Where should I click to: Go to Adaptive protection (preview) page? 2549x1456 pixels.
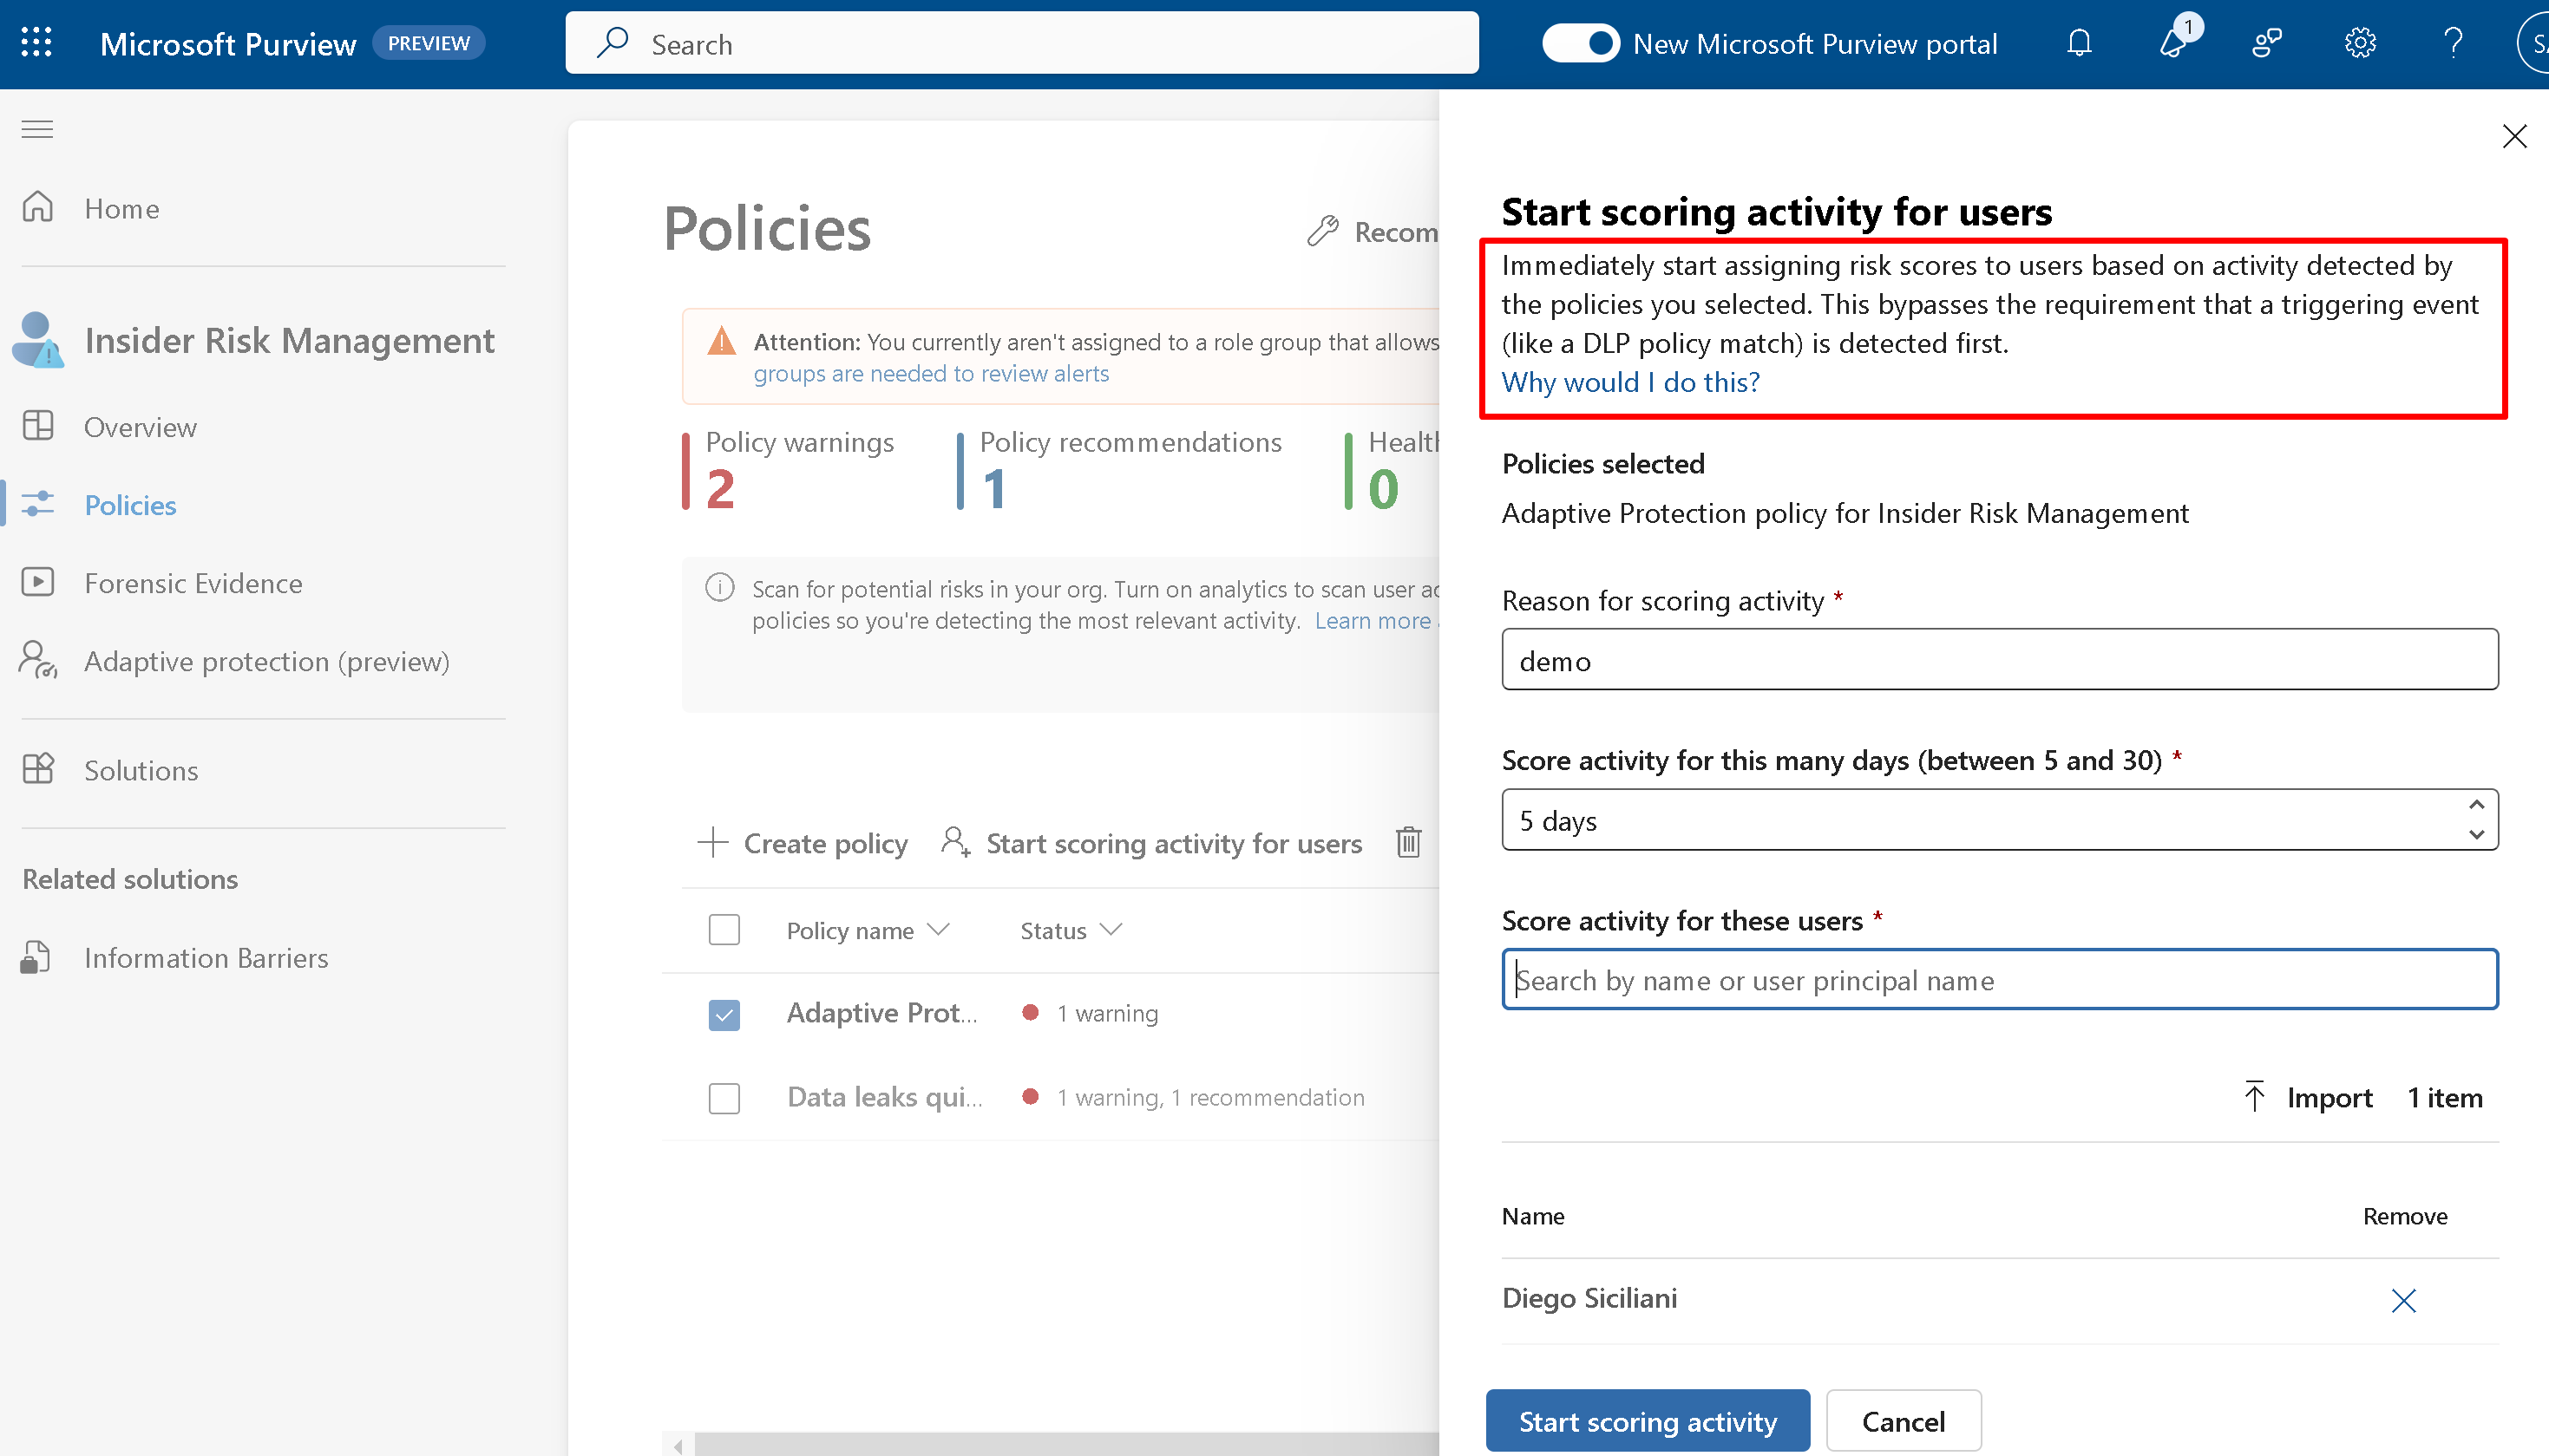[266, 661]
